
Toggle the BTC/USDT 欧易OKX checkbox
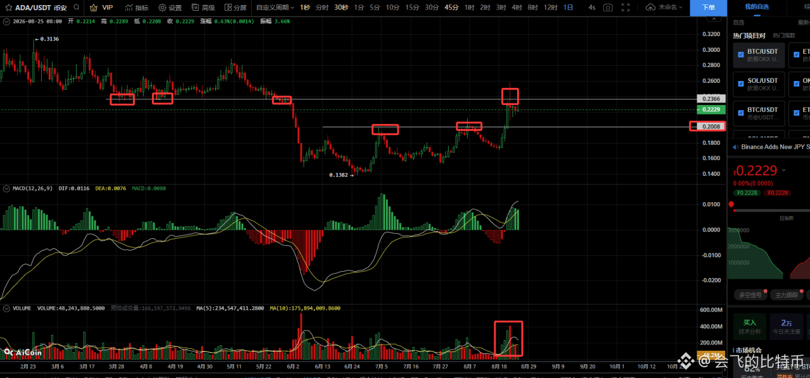(741, 54)
